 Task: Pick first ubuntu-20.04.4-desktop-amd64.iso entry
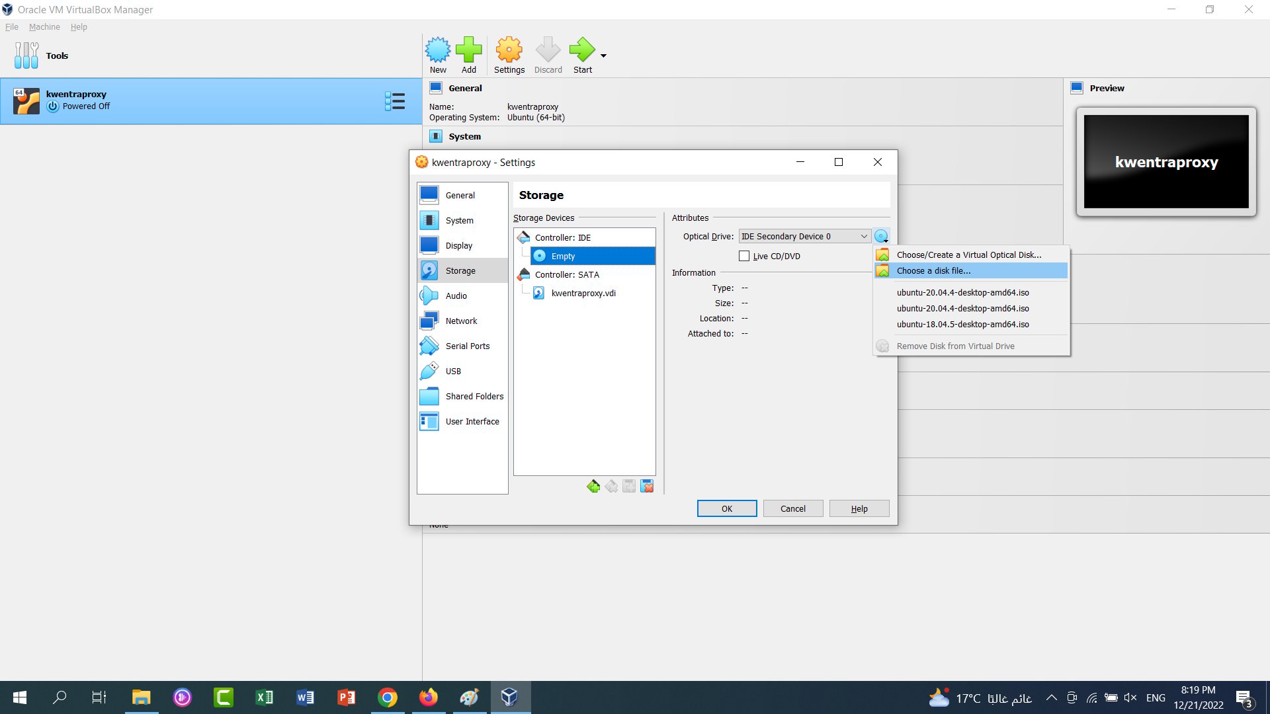(971, 292)
